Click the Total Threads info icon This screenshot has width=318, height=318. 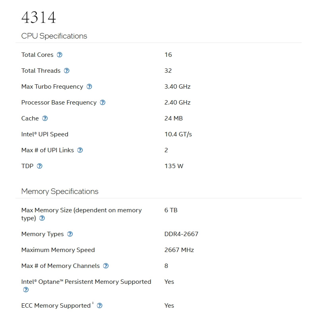click(66, 71)
